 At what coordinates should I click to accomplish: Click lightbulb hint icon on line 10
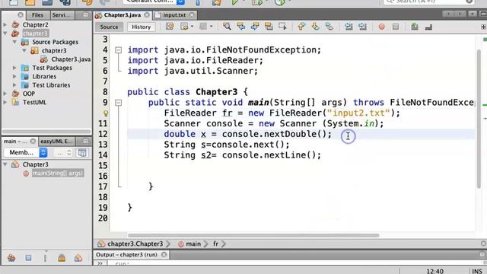click(106, 113)
